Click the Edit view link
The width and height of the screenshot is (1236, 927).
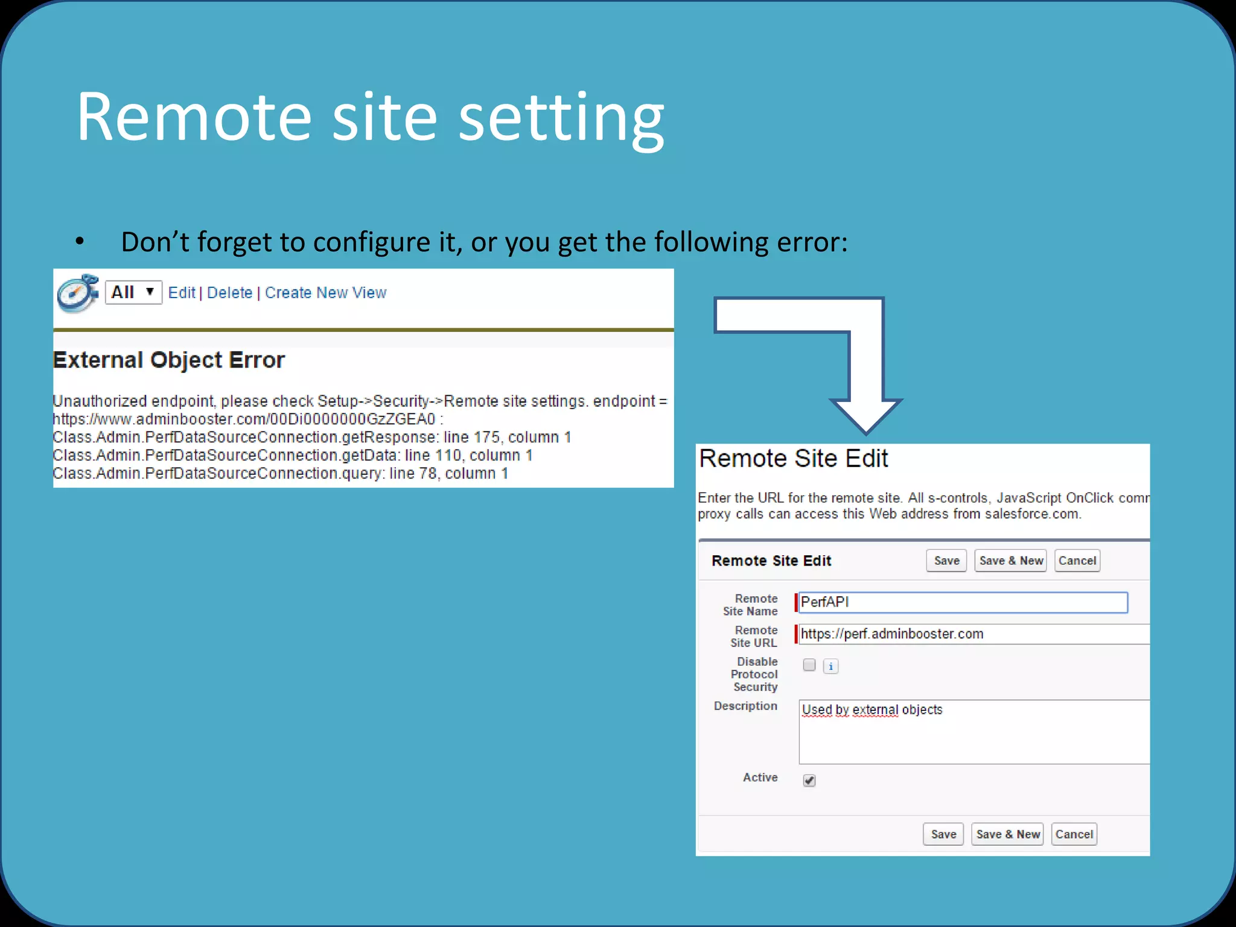(182, 293)
